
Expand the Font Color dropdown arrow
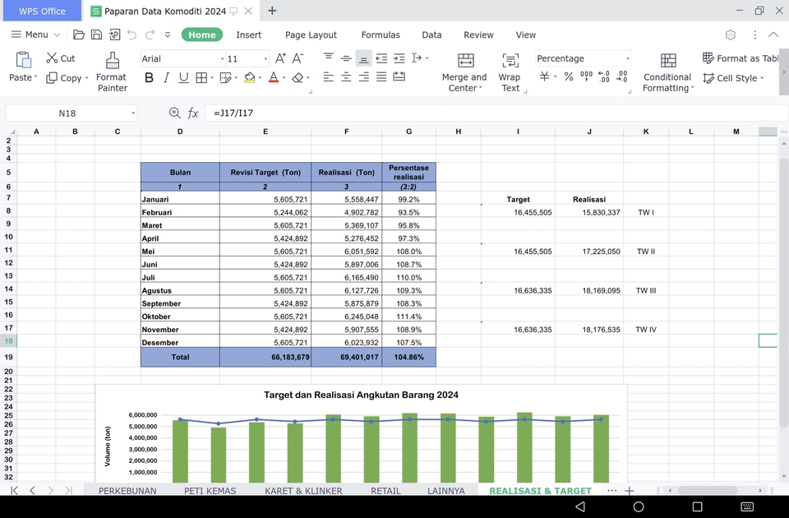coord(283,78)
